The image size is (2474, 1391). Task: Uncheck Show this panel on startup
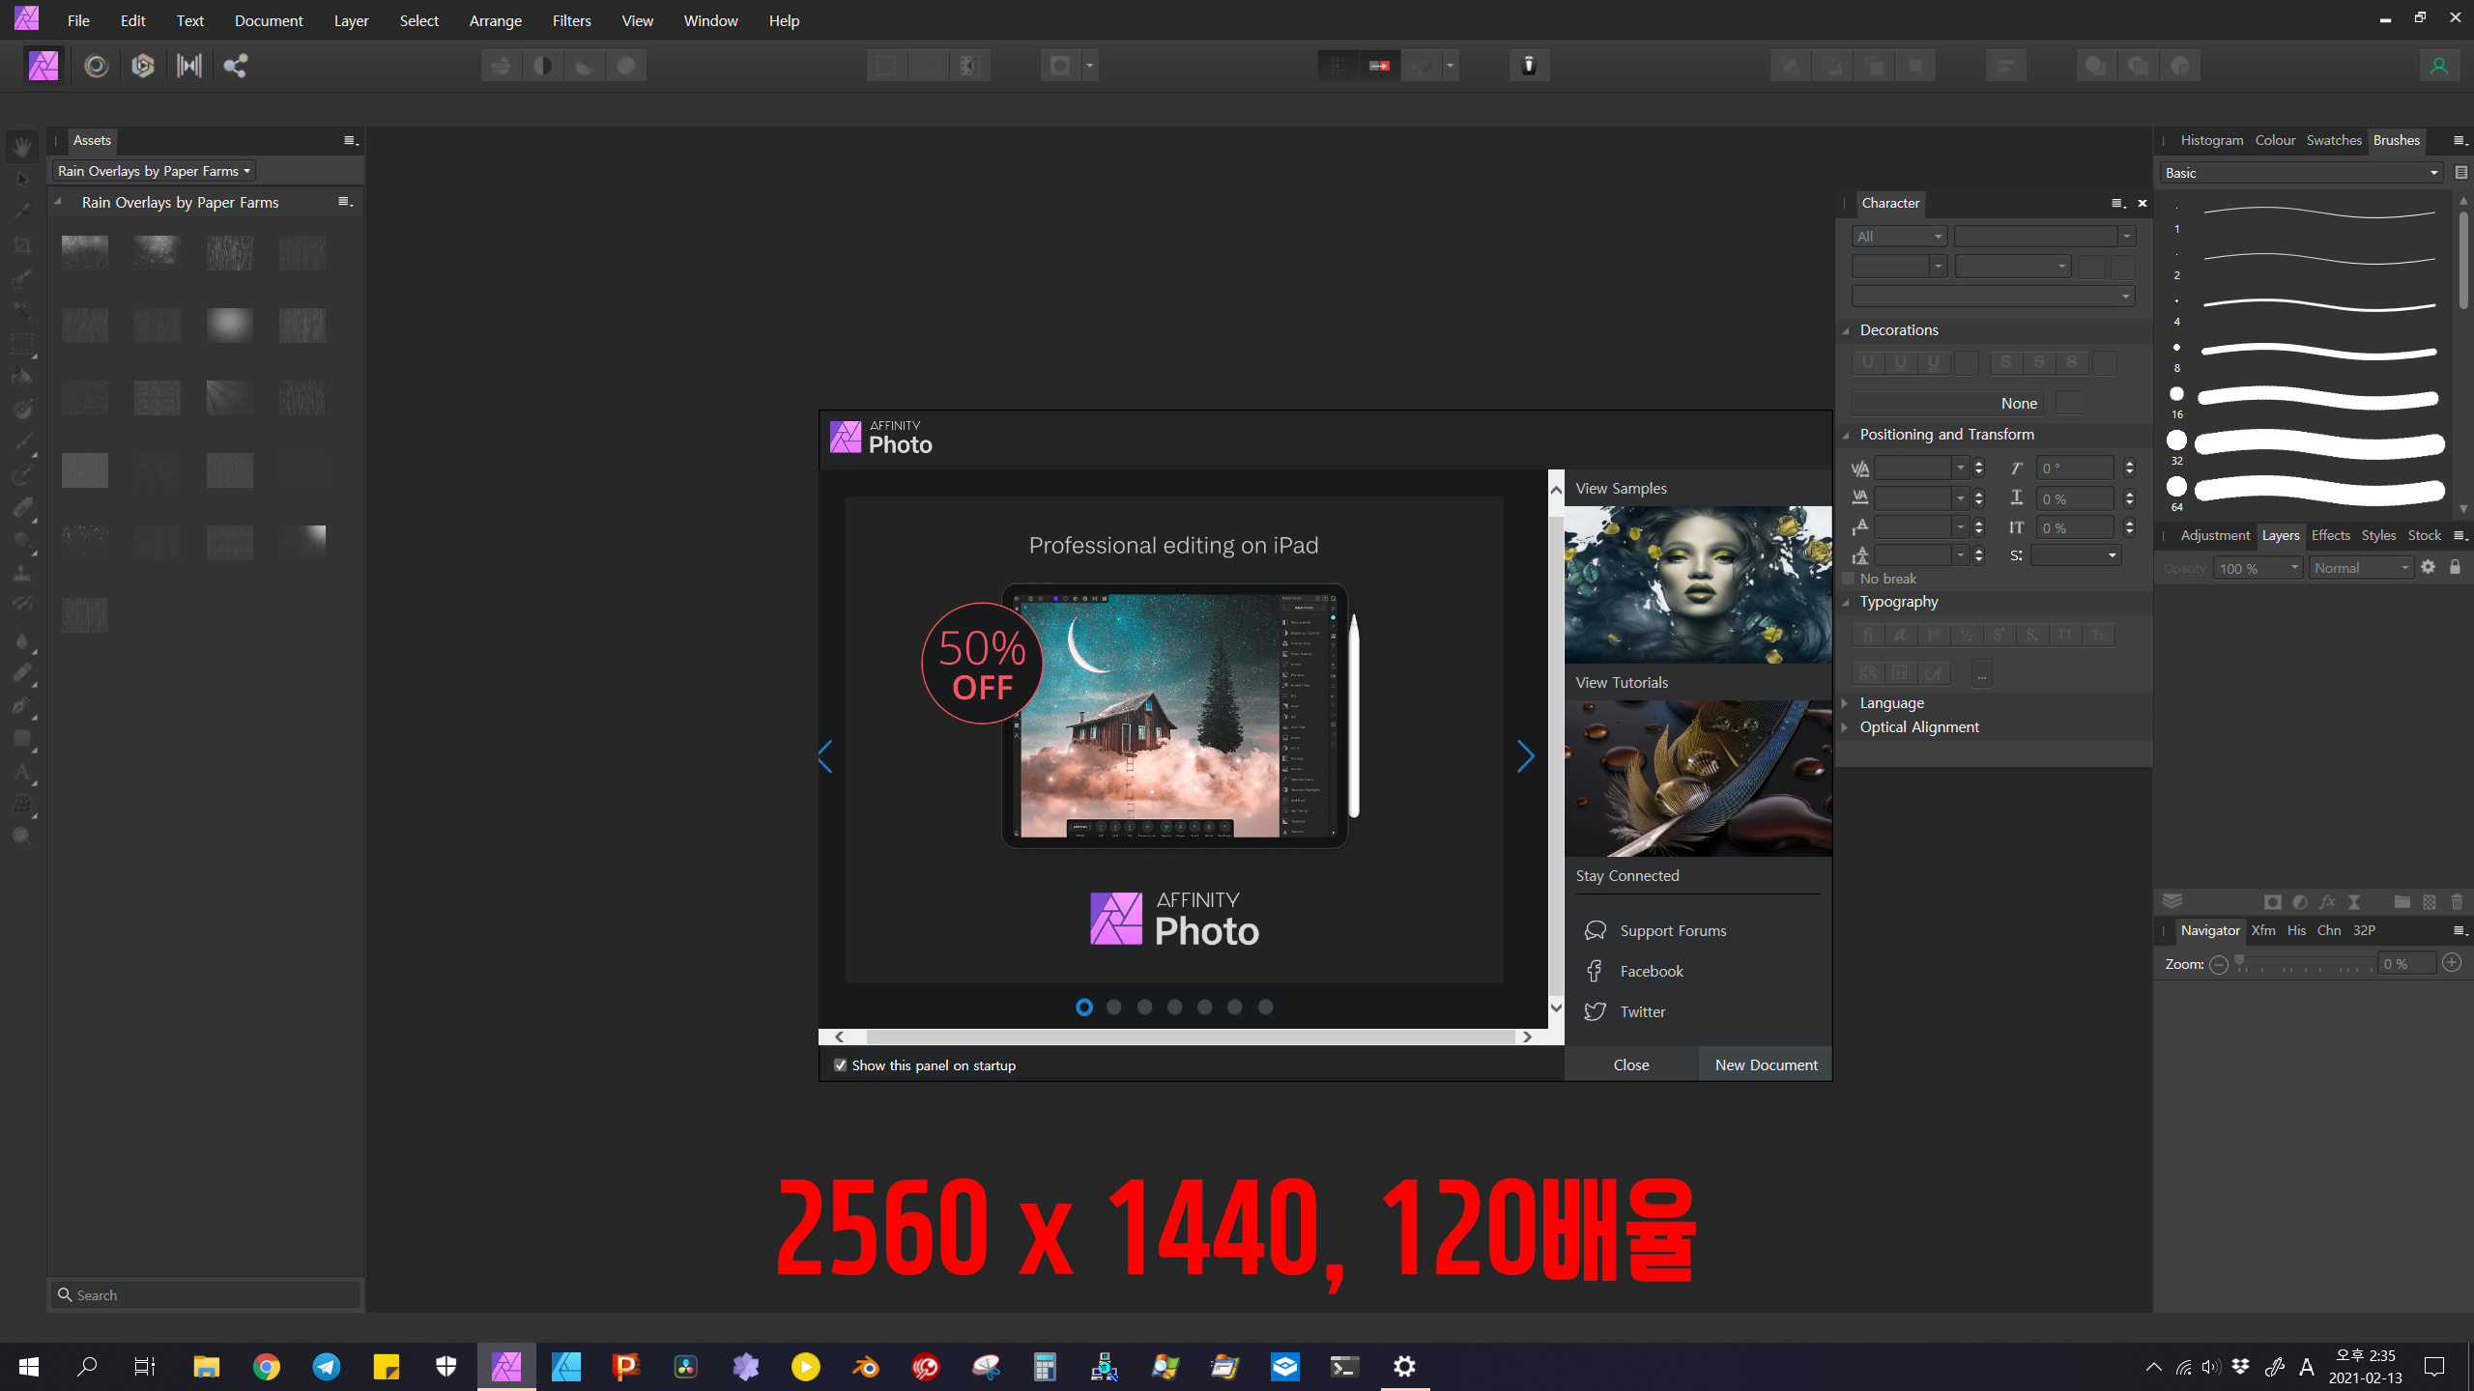(x=840, y=1065)
